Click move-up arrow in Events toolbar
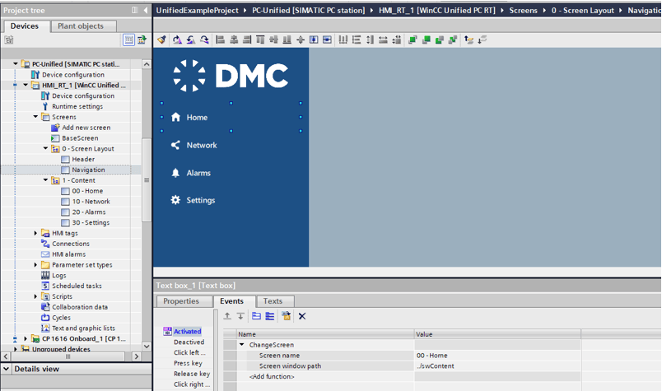Image resolution: width=662 pixels, height=391 pixels. click(x=227, y=316)
